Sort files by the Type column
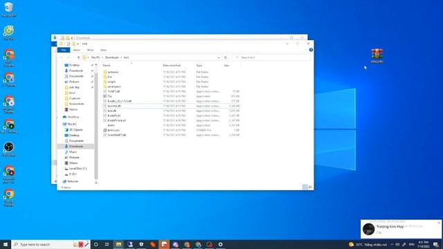Image resolution: width=443 pixels, height=249 pixels. (199, 66)
